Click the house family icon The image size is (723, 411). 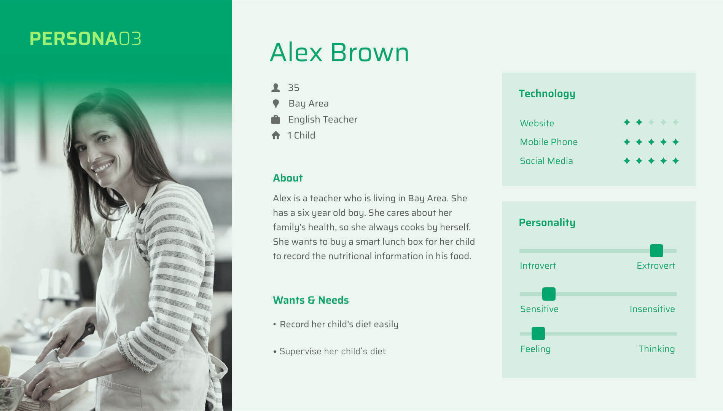coord(276,135)
